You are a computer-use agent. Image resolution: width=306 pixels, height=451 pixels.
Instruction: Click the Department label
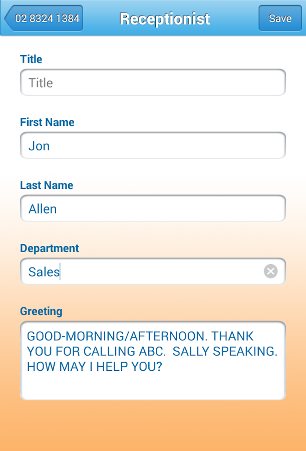point(50,249)
